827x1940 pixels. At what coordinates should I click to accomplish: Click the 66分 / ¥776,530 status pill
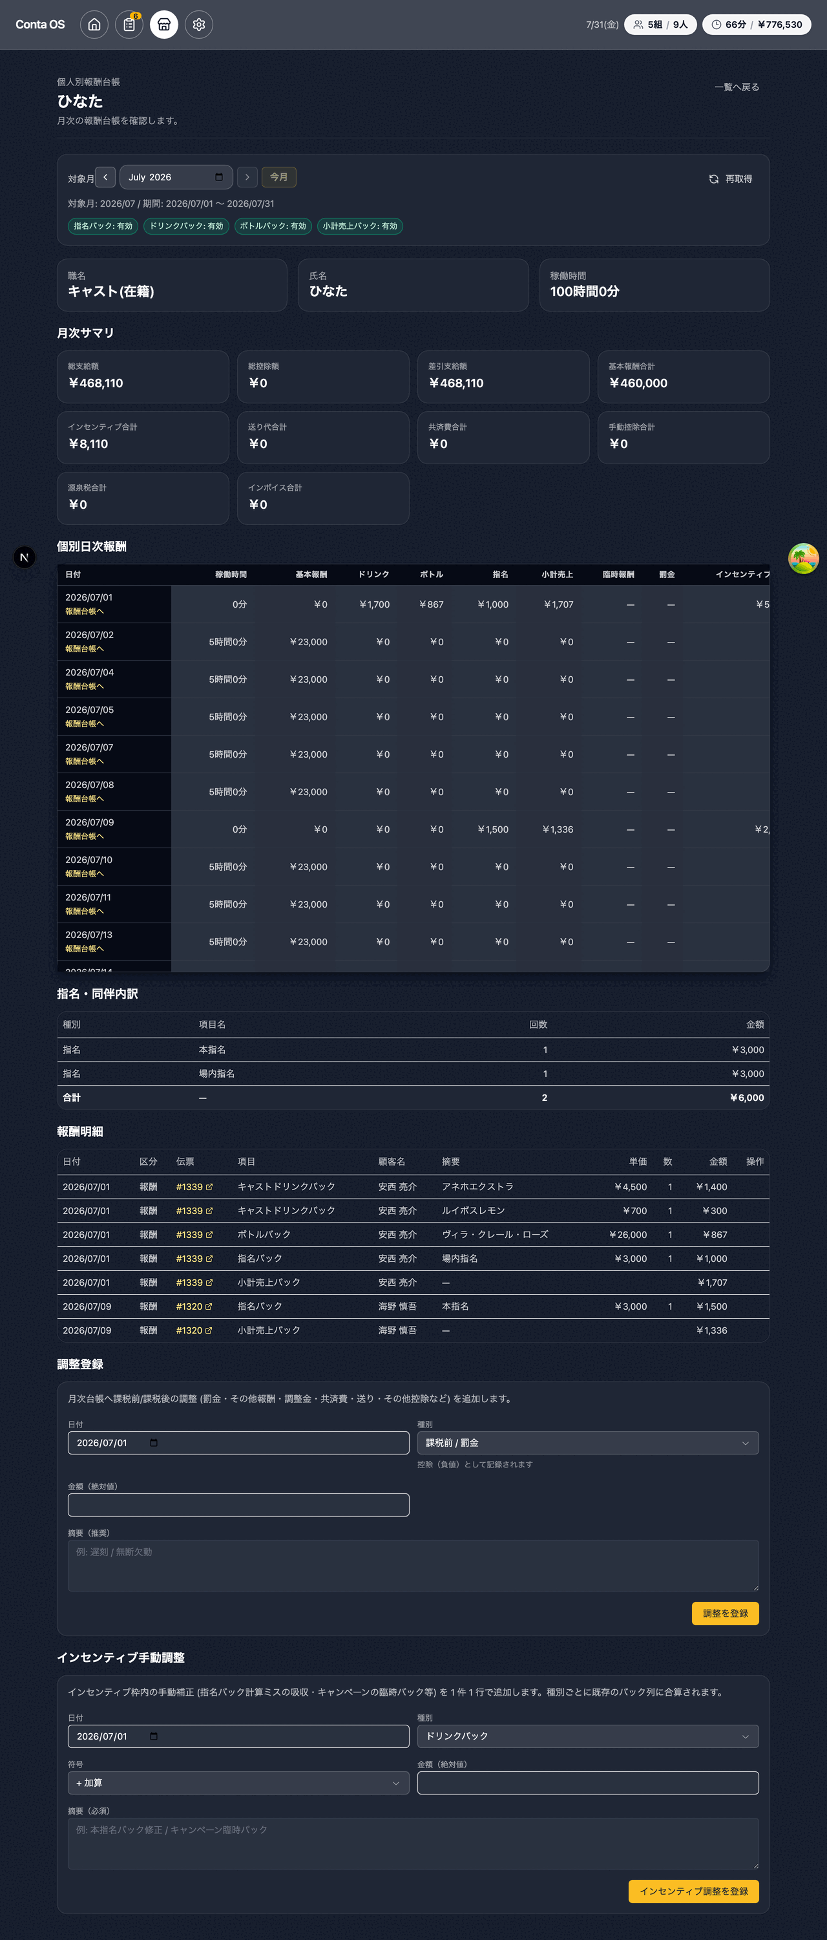757,25
